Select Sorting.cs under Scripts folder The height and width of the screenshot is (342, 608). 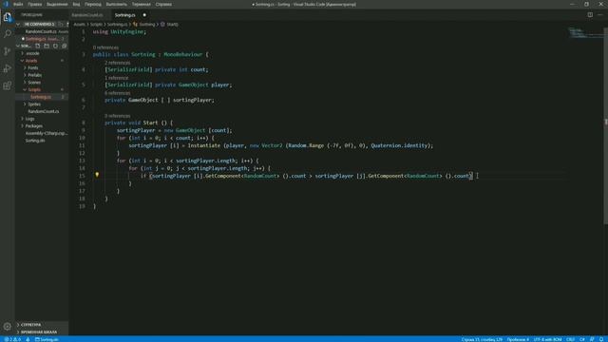(42, 97)
